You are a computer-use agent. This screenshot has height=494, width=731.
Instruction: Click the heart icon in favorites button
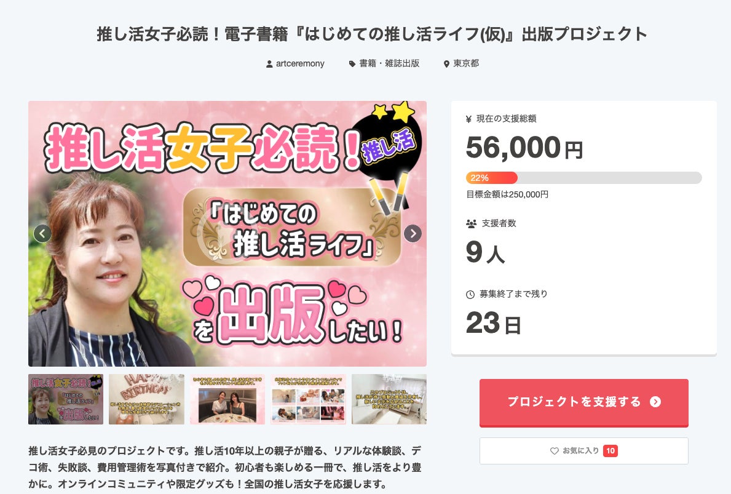tap(555, 450)
